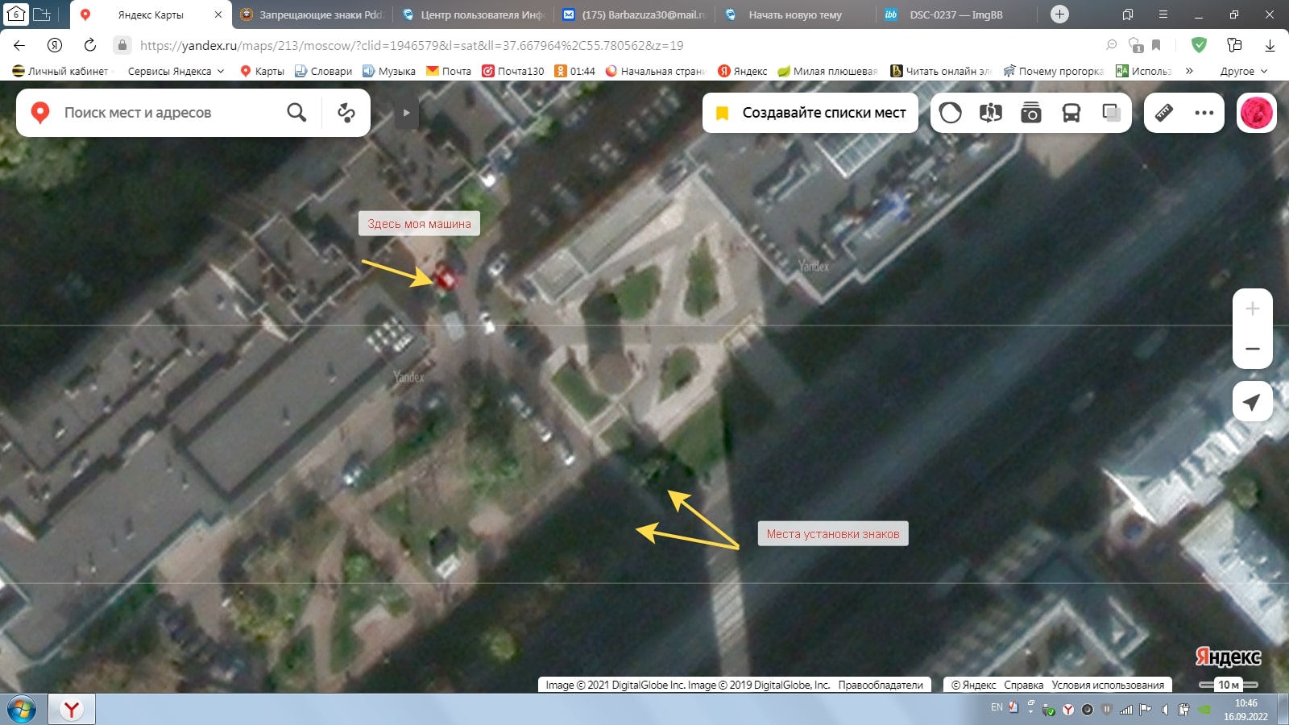Expand the collapsed side panel arrow

click(x=406, y=113)
